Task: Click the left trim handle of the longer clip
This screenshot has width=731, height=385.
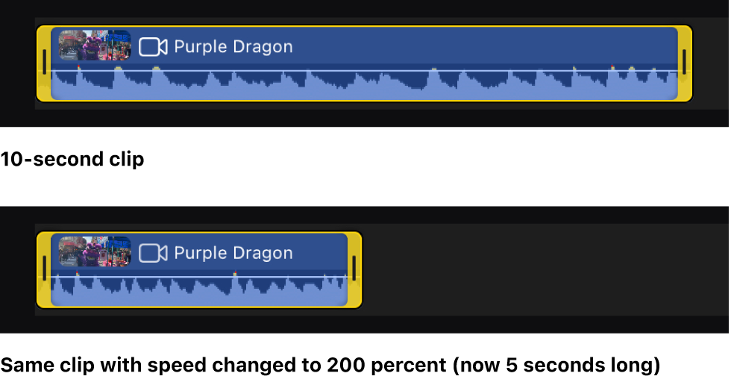Action: (44, 63)
